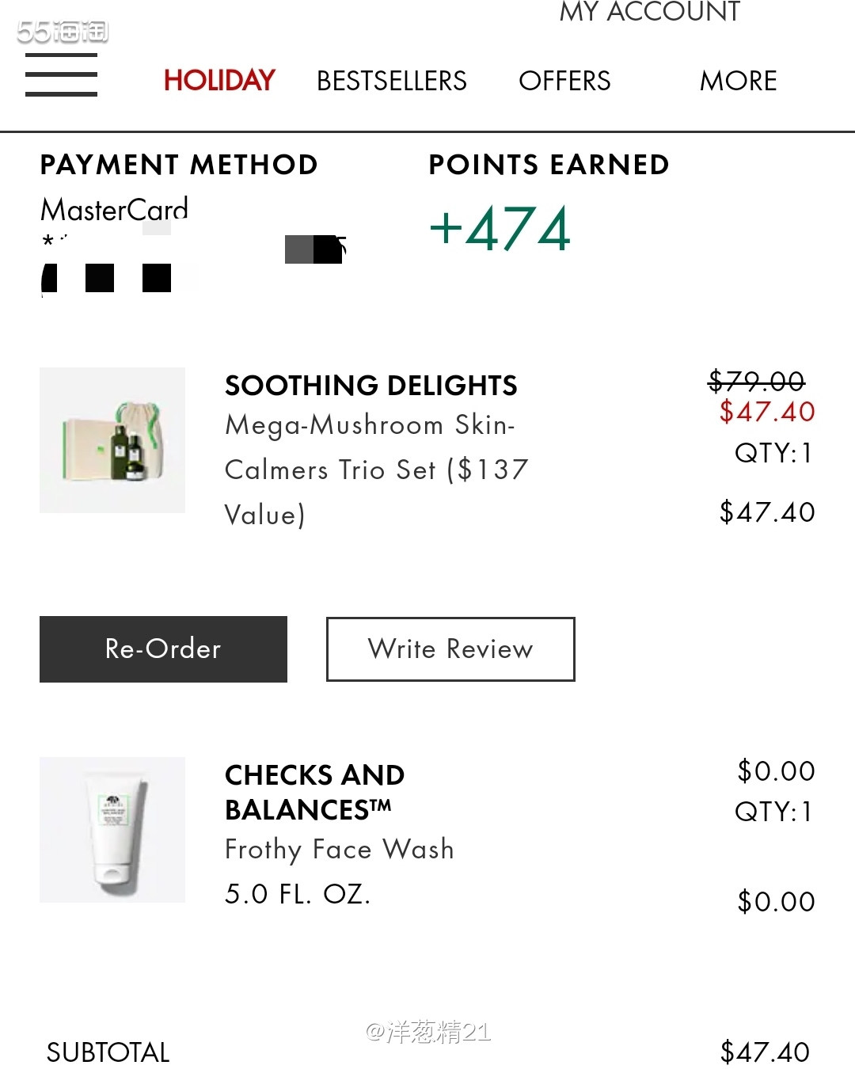Open the CHECKS AND BALANCES product title
This screenshot has height=1069, width=855.
click(x=315, y=792)
